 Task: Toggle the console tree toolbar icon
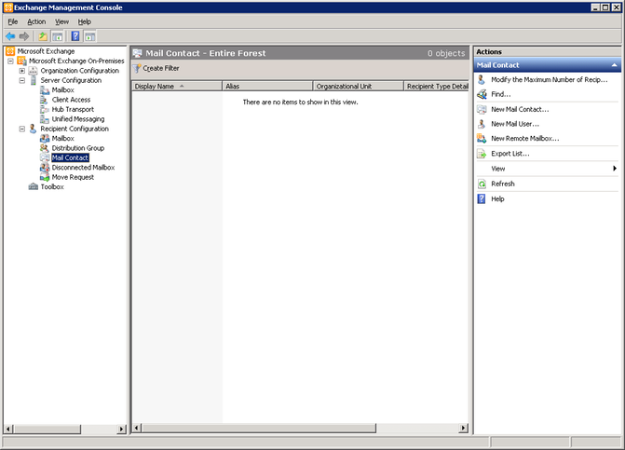(58, 36)
